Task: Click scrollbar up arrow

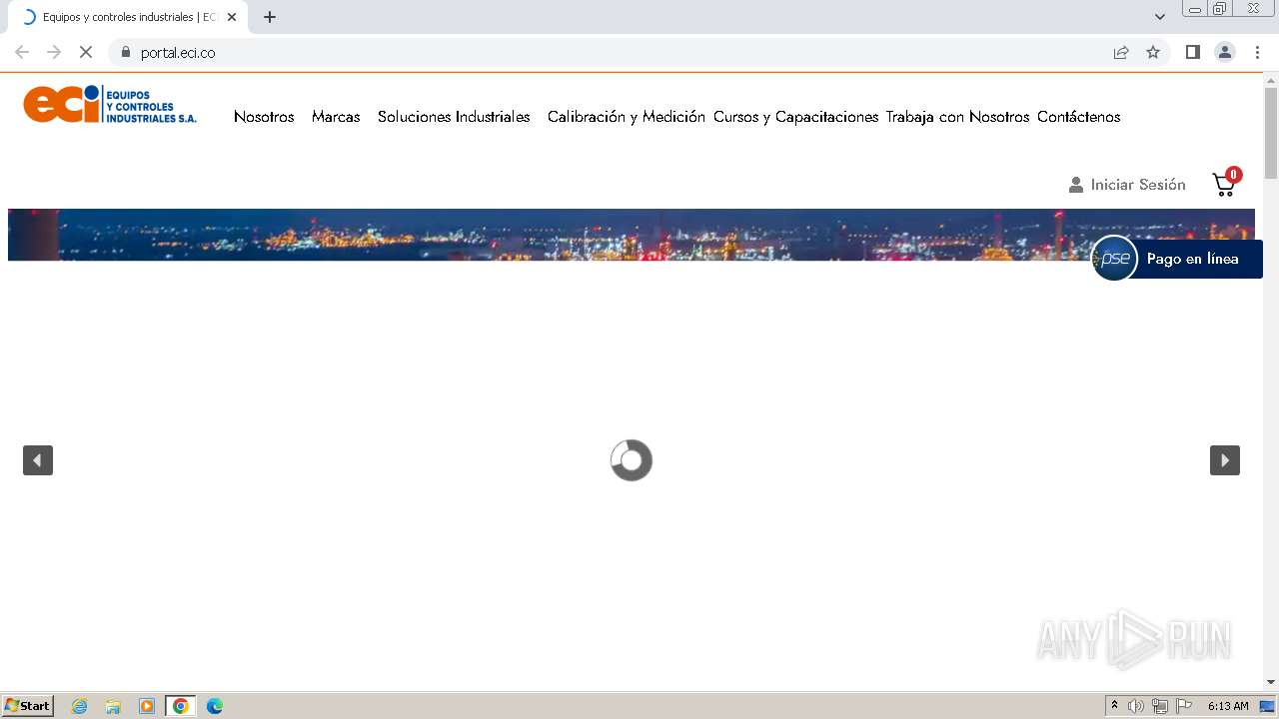Action: tap(1271, 79)
